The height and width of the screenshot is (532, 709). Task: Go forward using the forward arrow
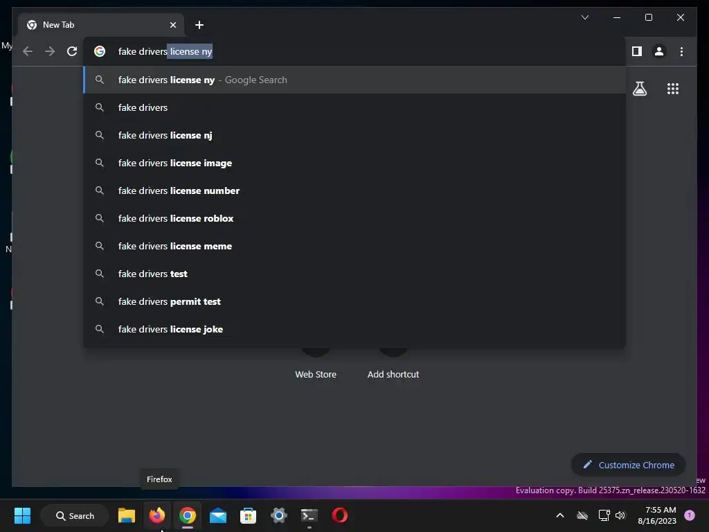(x=50, y=51)
